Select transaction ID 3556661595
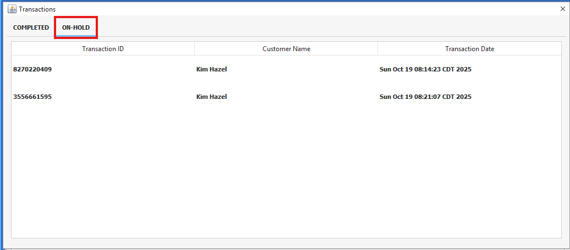The width and height of the screenshot is (570, 250). click(32, 97)
